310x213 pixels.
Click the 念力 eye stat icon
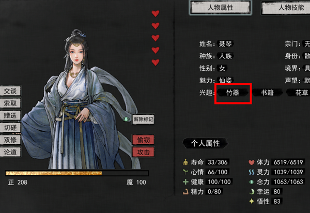point(252,182)
